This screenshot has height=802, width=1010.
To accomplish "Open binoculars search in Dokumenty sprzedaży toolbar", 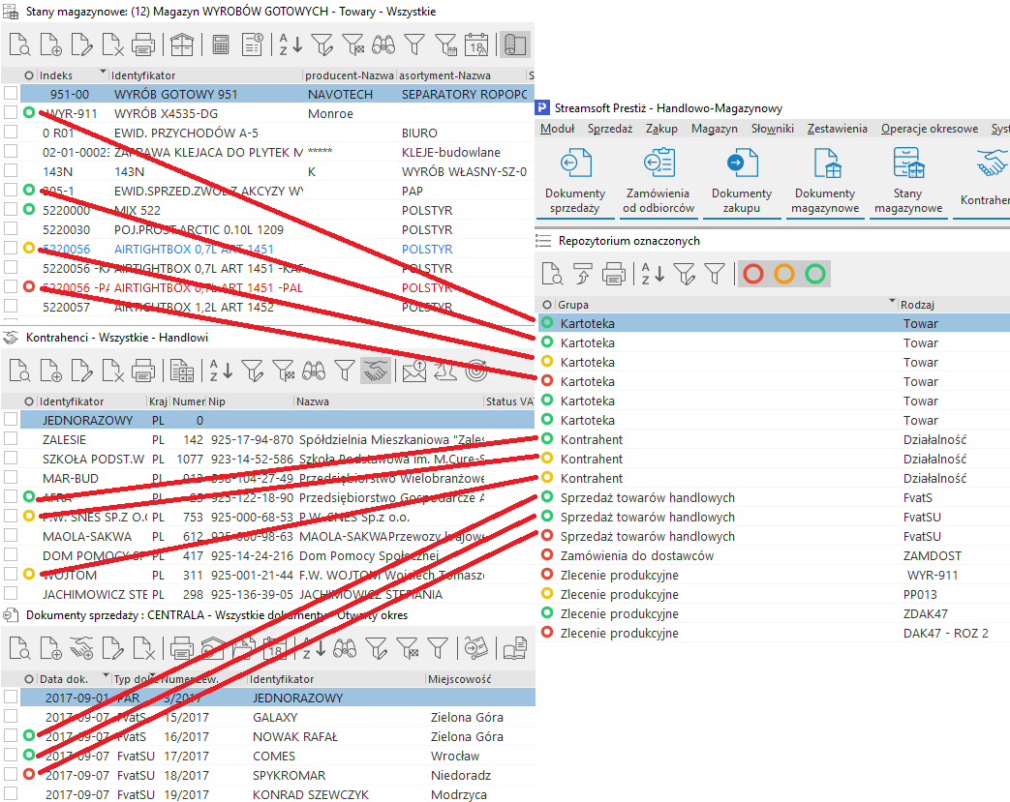I will [345, 648].
